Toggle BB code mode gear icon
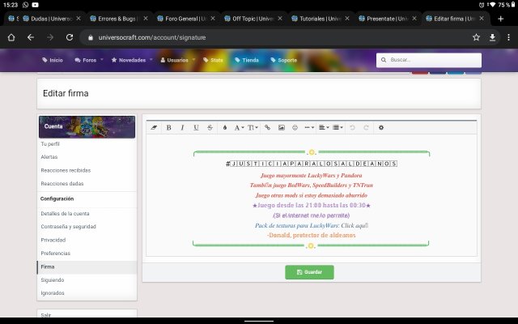The height and width of the screenshot is (324, 518). (381, 127)
